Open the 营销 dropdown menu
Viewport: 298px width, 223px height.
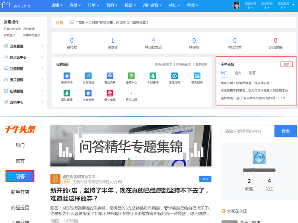coord(112,5)
